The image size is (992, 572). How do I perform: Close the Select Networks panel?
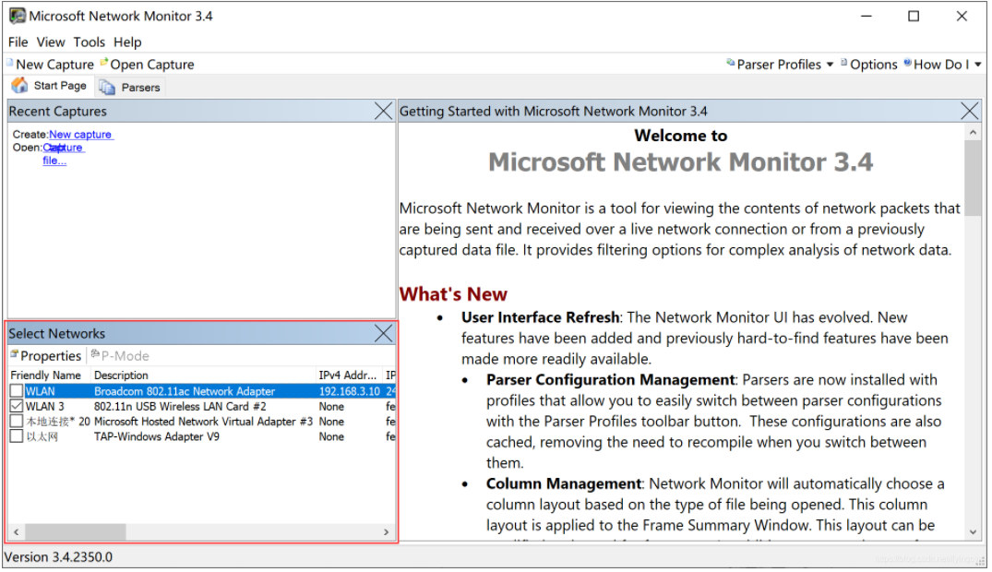point(383,333)
